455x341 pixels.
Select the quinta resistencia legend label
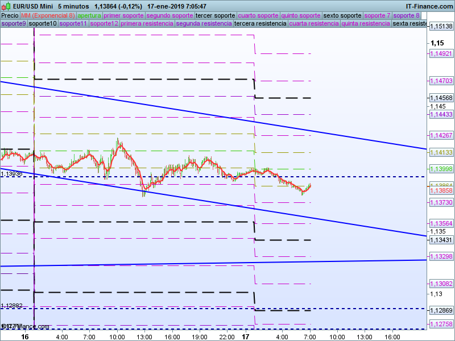point(366,24)
